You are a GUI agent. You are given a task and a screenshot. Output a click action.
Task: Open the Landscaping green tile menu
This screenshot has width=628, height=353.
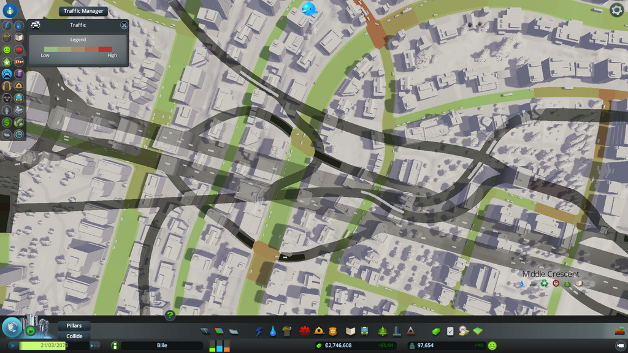pos(478,331)
